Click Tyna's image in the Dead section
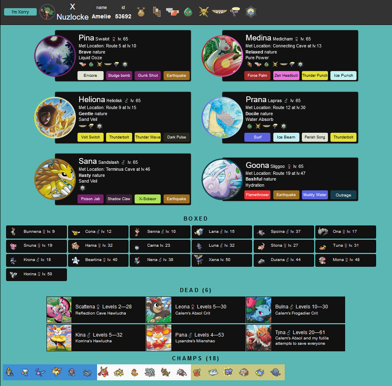 pos(259,338)
